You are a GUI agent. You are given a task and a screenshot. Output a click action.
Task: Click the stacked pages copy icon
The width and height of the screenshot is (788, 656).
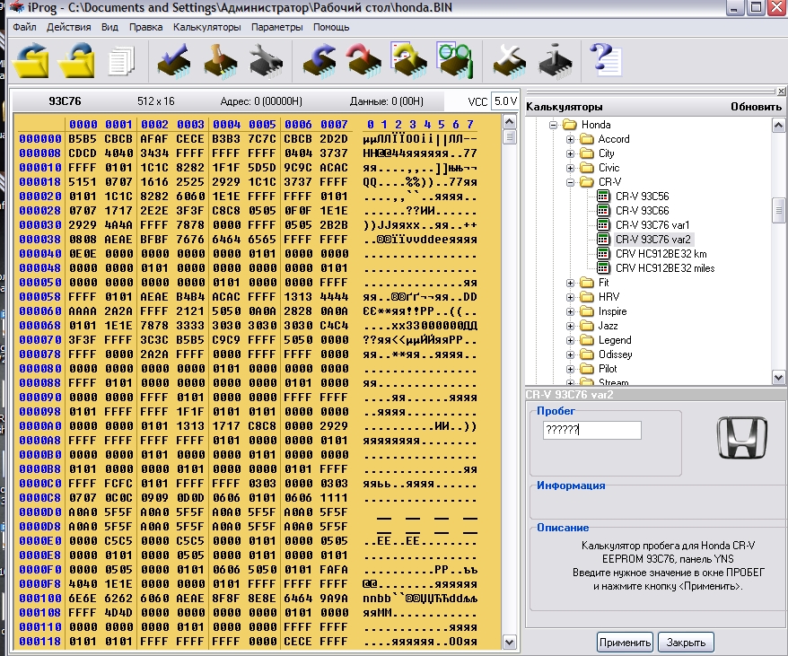pos(121,61)
